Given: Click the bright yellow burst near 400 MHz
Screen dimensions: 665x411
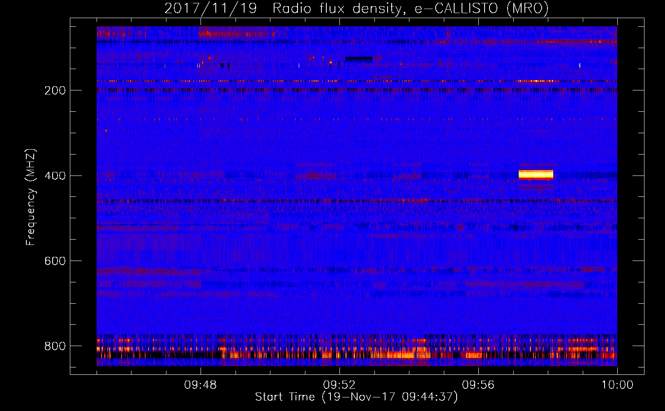Looking at the screenshot, I should click(536, 175).
